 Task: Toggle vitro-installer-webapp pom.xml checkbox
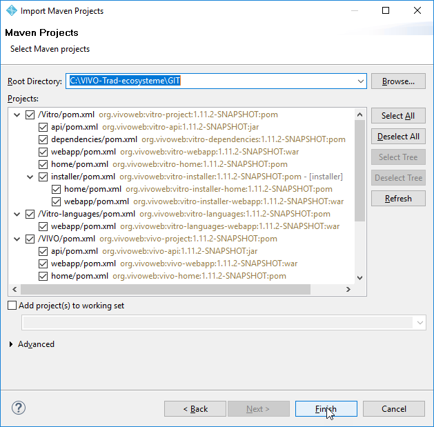56,201
